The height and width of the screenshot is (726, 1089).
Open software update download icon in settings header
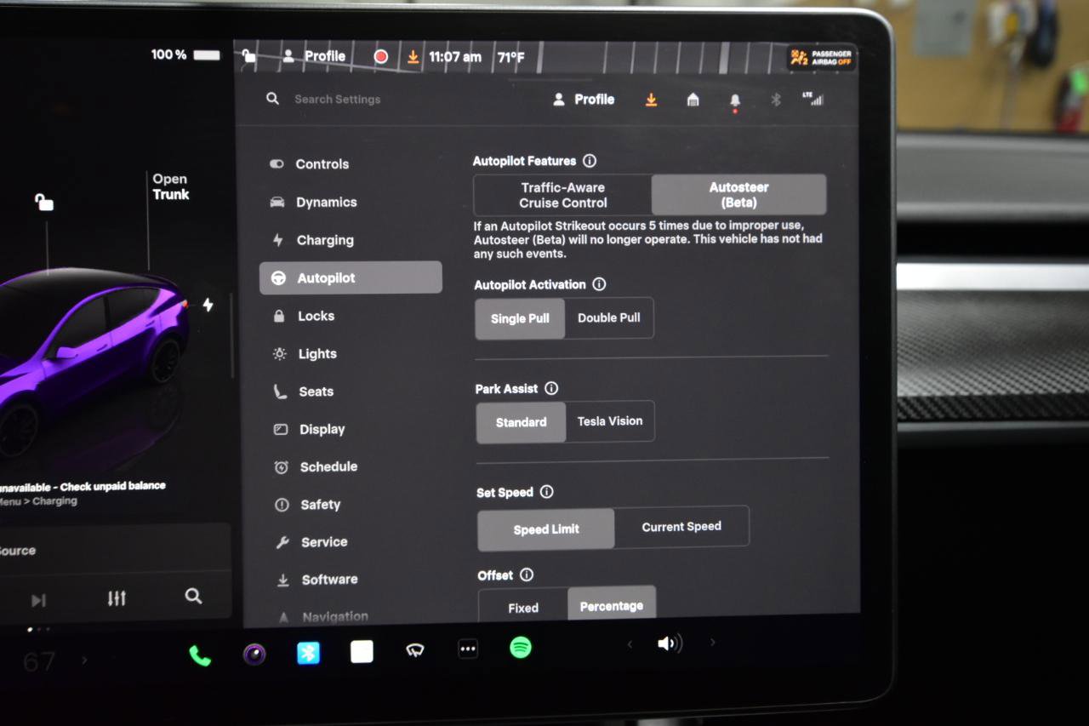(x=651, y=100)
